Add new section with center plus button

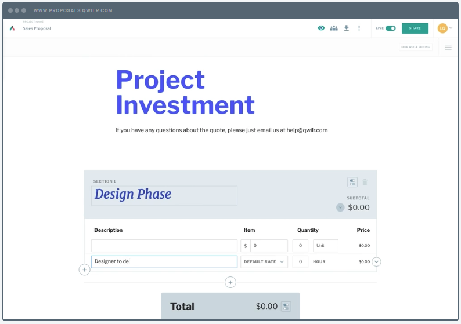[230, 282]
